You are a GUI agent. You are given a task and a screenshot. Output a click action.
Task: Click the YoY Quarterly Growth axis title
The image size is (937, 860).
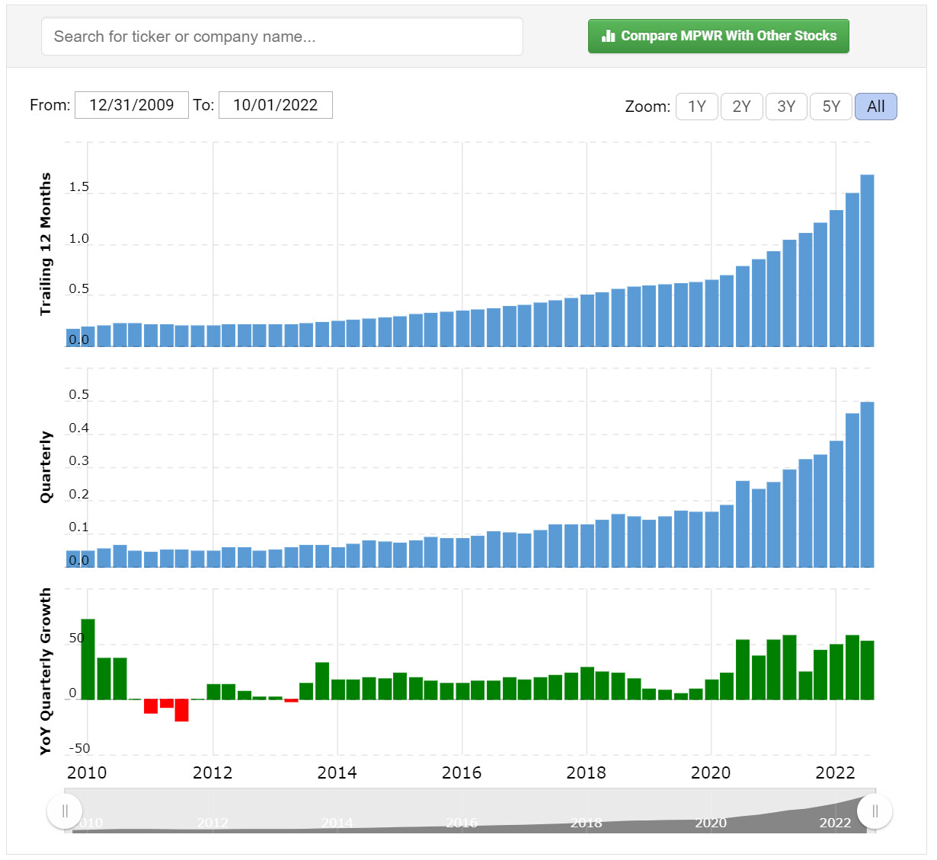coord(46,671)
